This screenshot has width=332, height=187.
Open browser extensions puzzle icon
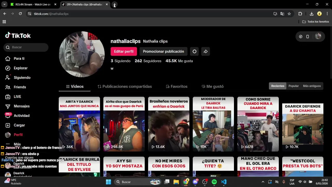point(300,14)
